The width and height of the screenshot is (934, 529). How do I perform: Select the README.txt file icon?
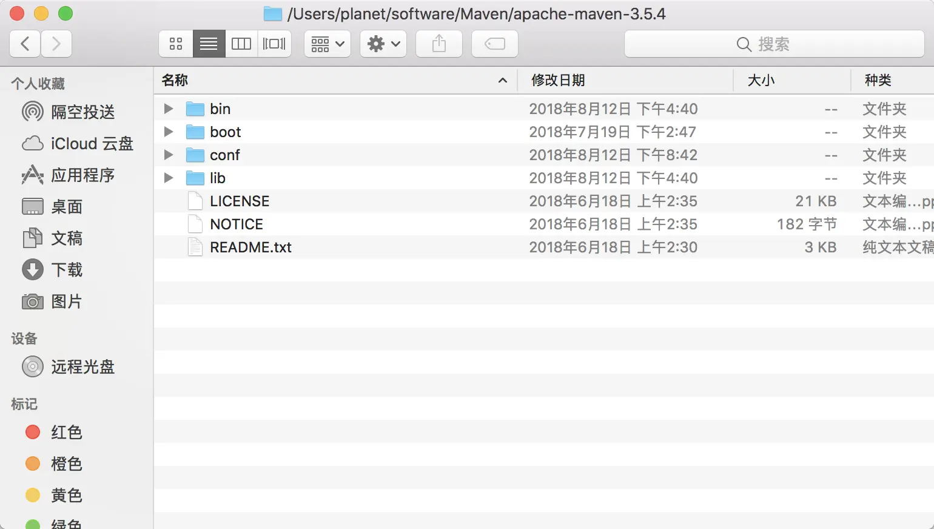(195, 247)
